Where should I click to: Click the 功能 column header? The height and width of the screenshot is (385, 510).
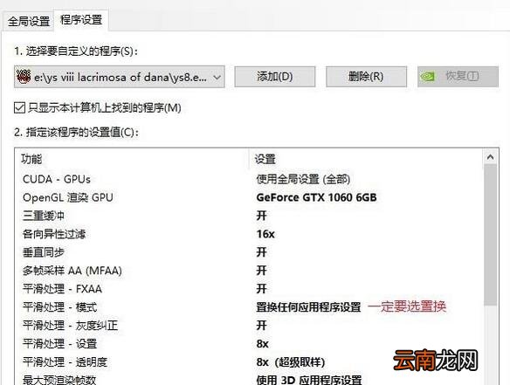[31, 159]
